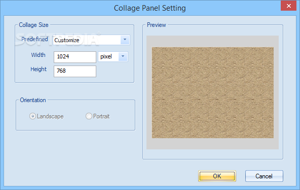Click the Width label
The width and height of the screenshot is (300, 190).
coord(39,55)
